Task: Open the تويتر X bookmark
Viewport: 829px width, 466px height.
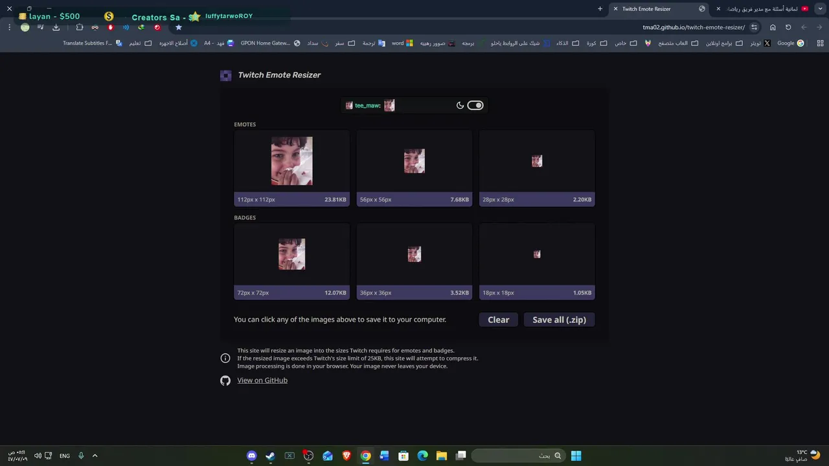Action: click(x=760, y=43)
